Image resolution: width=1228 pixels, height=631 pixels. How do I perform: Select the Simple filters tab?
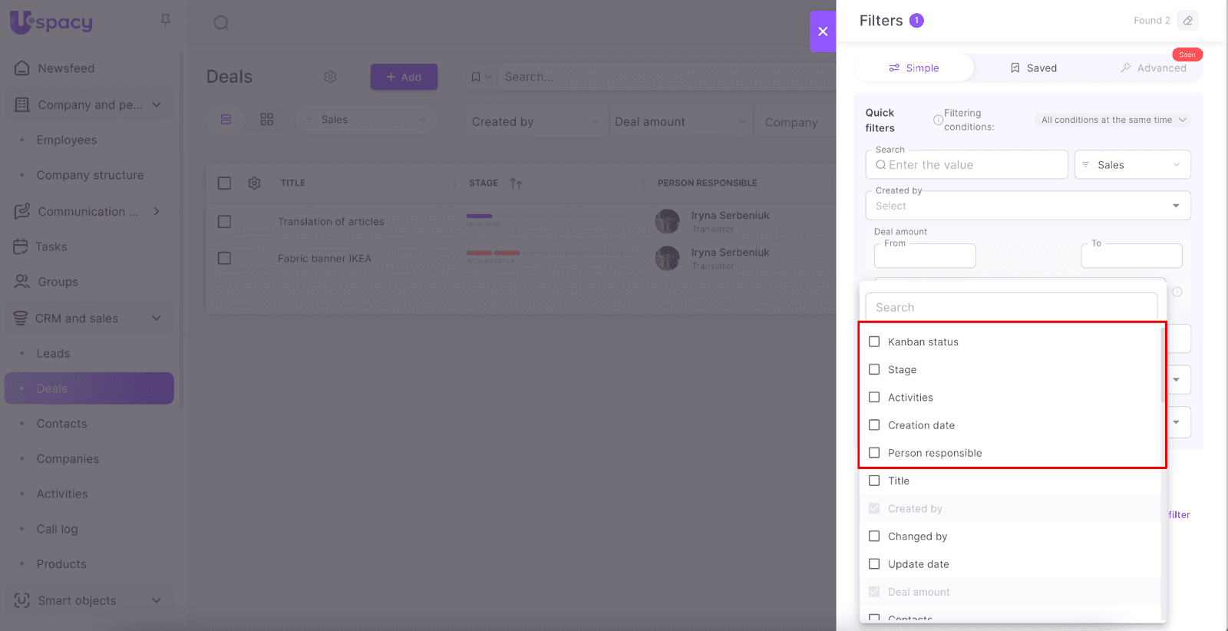point(914,68)
